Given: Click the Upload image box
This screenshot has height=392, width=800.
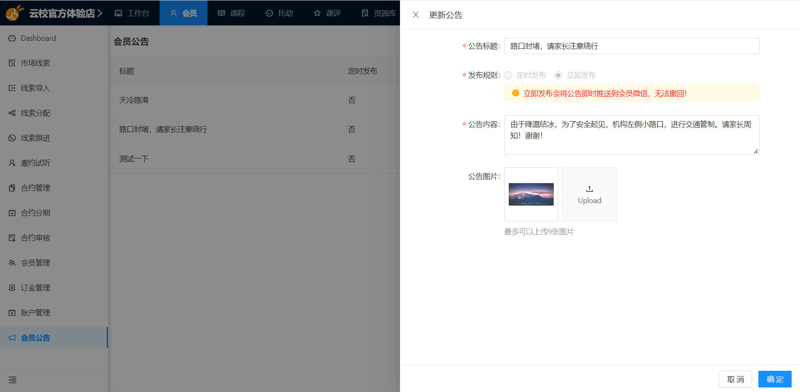Looking at the screenshot, I should pos(590,194).
